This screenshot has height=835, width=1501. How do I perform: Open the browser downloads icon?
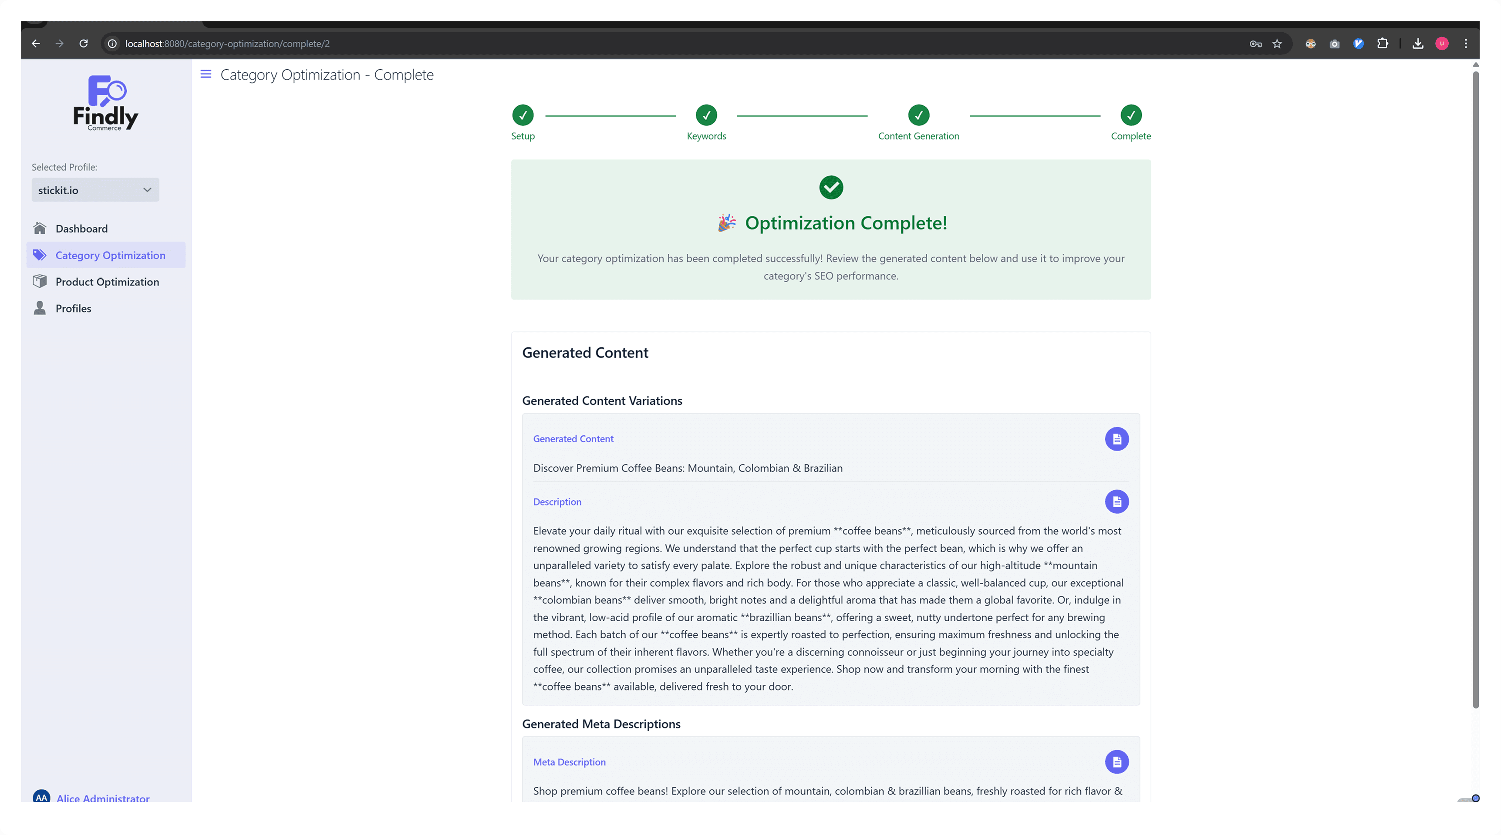(1418, 44)
